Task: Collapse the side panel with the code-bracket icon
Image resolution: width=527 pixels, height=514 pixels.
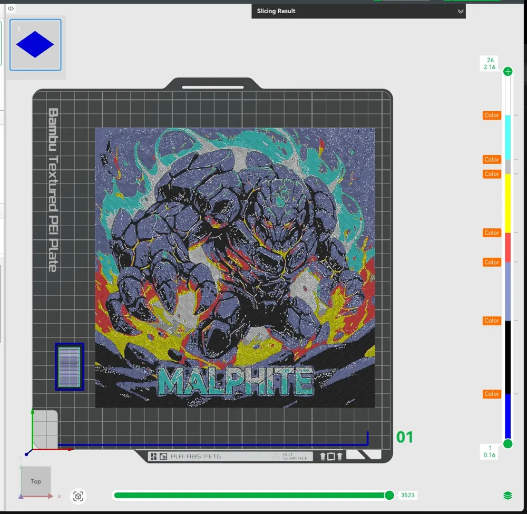Action: 11,8
